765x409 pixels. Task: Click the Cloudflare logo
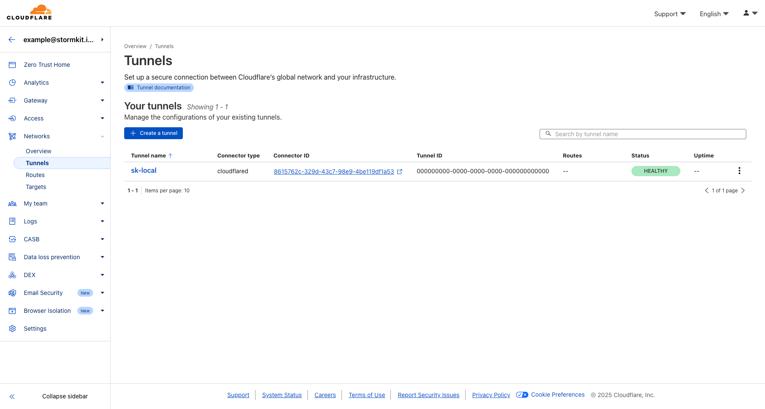(29, 12)
